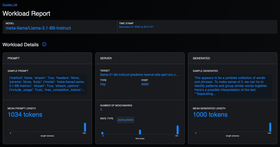The width and height of the screenshot is (280, 147).
Task: Click the 1000 tokens mean generated length
Action: click(210, 115)
